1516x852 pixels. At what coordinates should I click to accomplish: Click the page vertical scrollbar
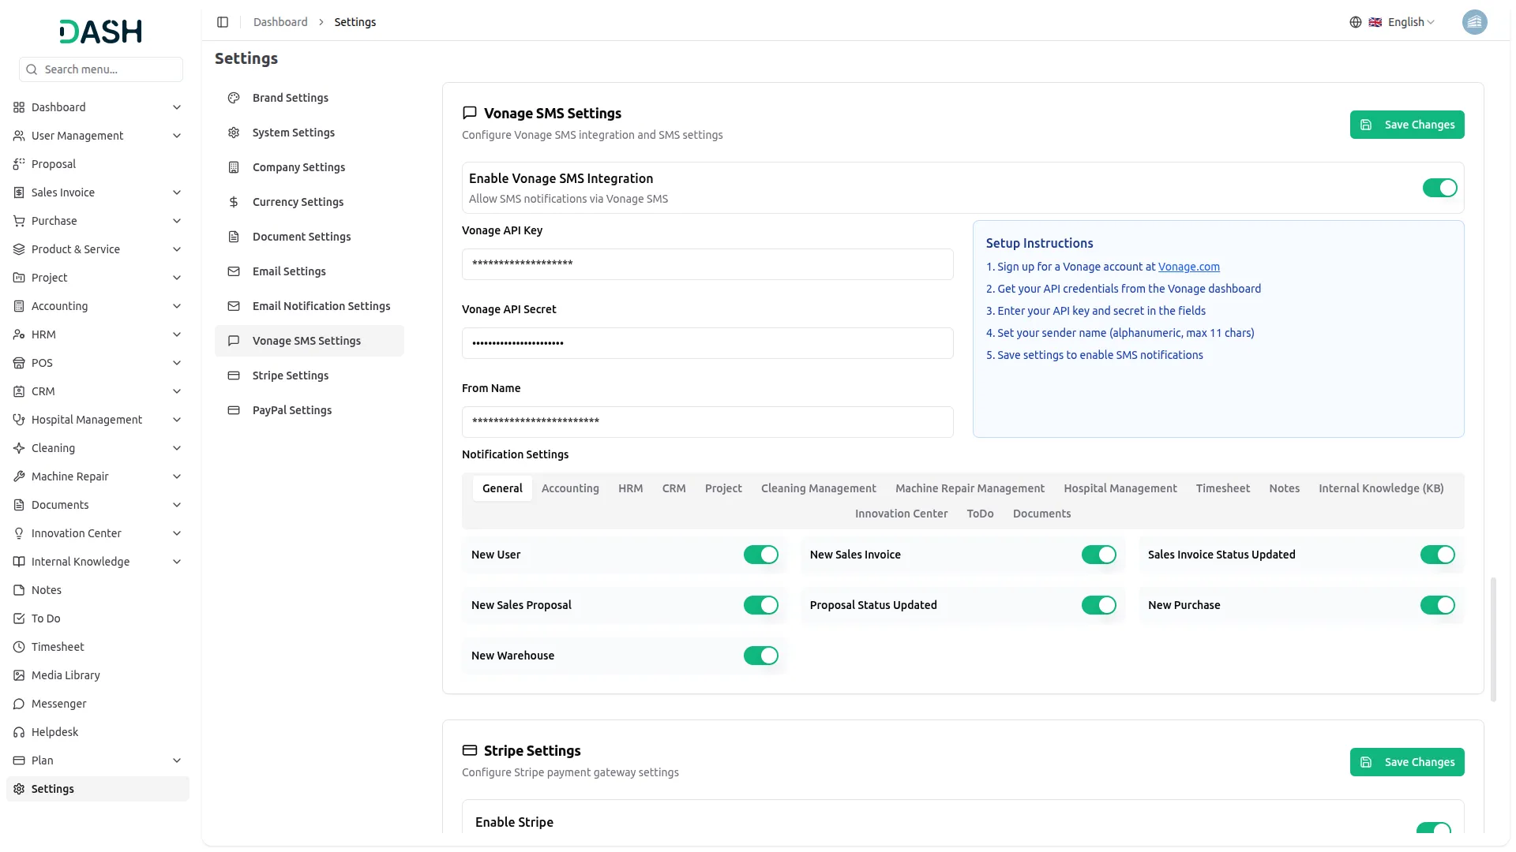(x=1492, y=639)
